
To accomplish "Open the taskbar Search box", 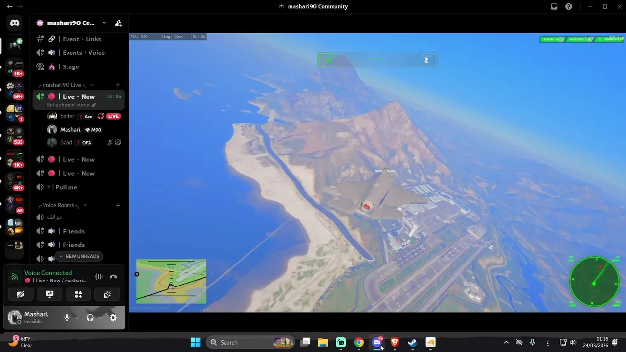I will 251,342.
